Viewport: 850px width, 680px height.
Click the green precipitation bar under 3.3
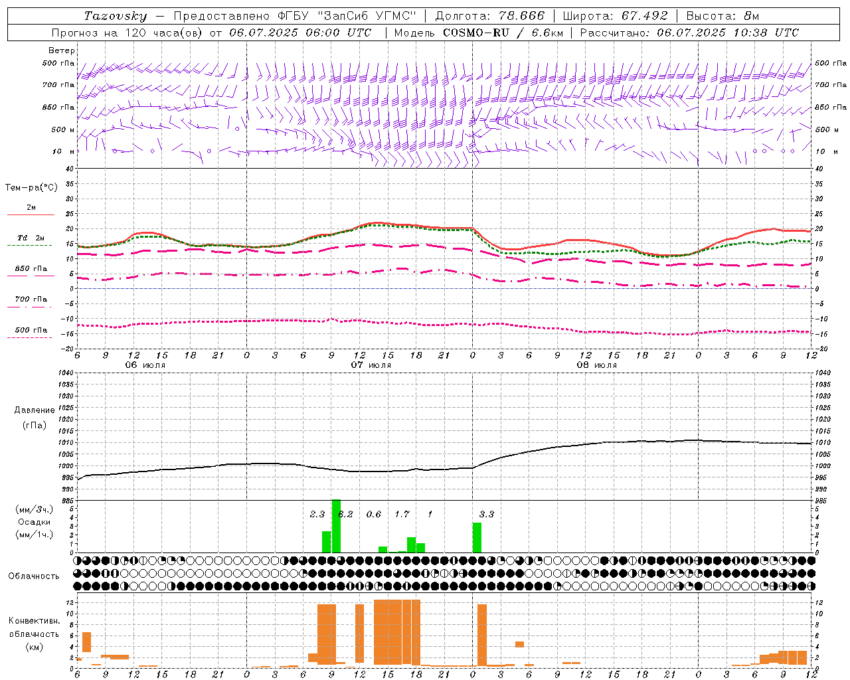[x=477, y=538]
